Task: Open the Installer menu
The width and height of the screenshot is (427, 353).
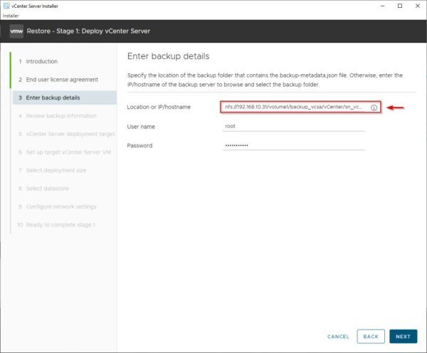Action: (12, 15)
